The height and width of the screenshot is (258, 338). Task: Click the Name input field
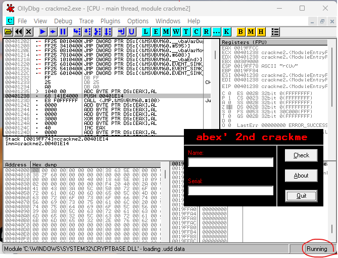pos(231,162)
